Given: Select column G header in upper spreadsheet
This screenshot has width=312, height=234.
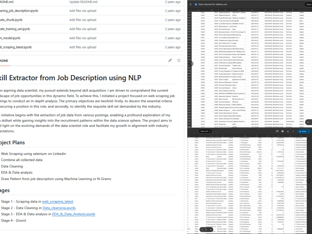Looking at the screenshot, I should [279, 10].
